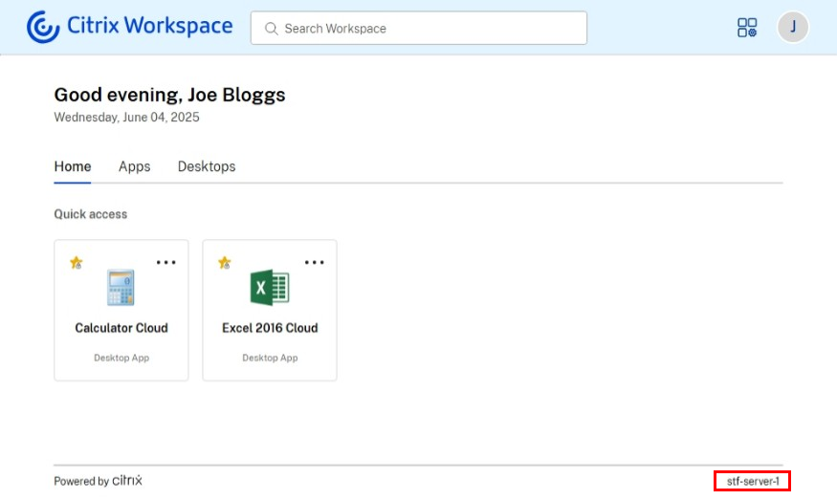Toggle favorite star on Calculator Cloud

(x=77, y=262)
